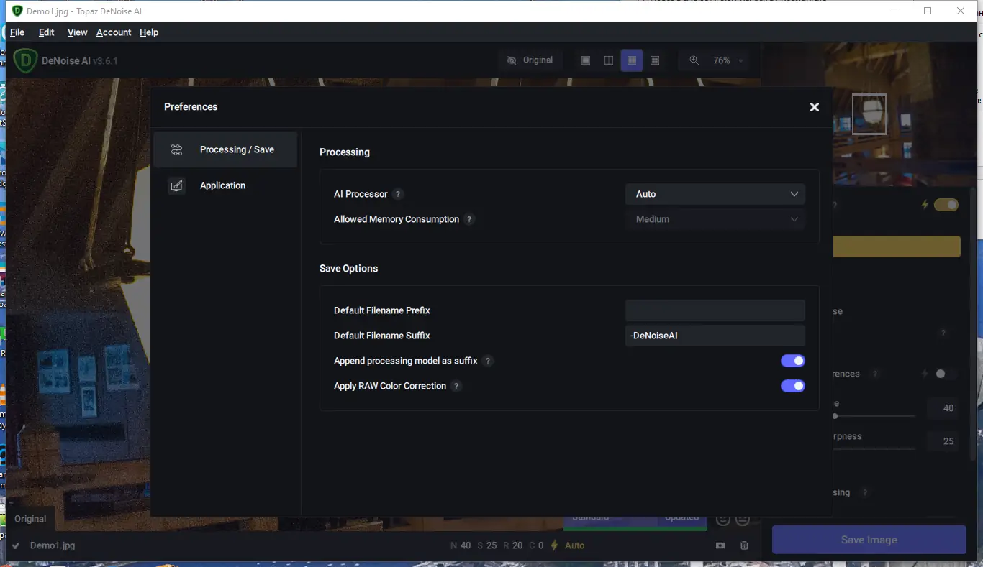Close the Preferences dialog
This screenshot has height=567, width=983.
click(x=815, y=107)
